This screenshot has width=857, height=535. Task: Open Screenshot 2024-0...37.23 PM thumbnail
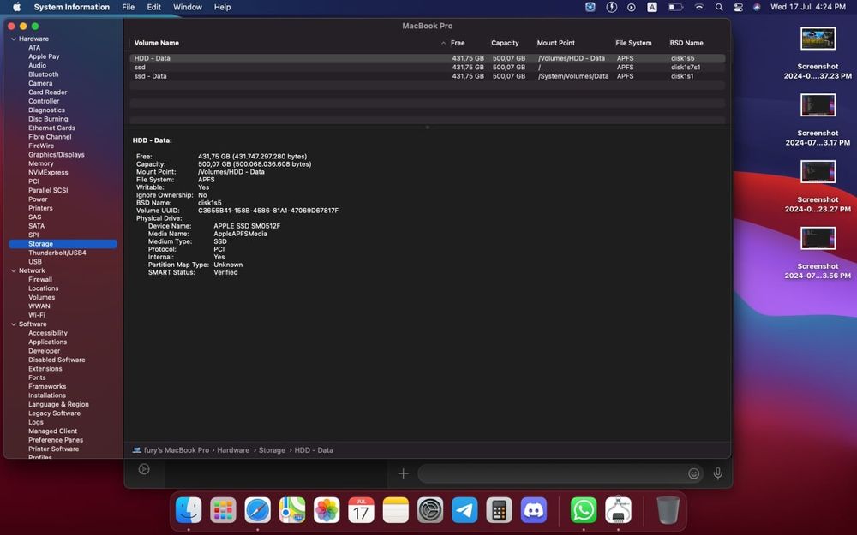coord(818,39)
